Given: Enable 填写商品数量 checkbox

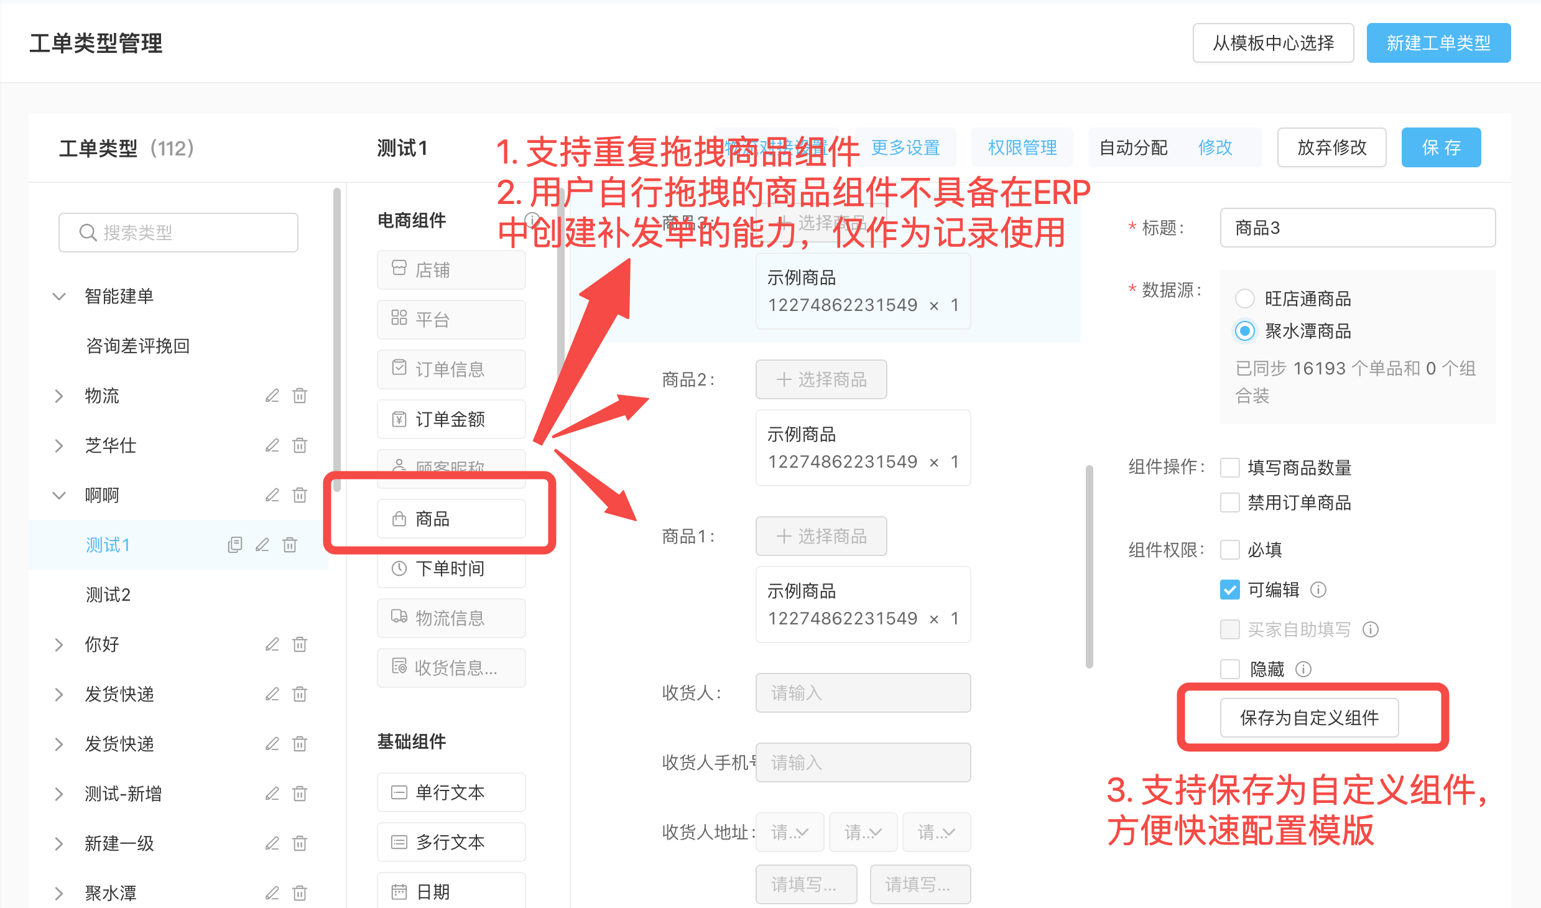Looking at the screenshot, I should (x=1230, y=468).
